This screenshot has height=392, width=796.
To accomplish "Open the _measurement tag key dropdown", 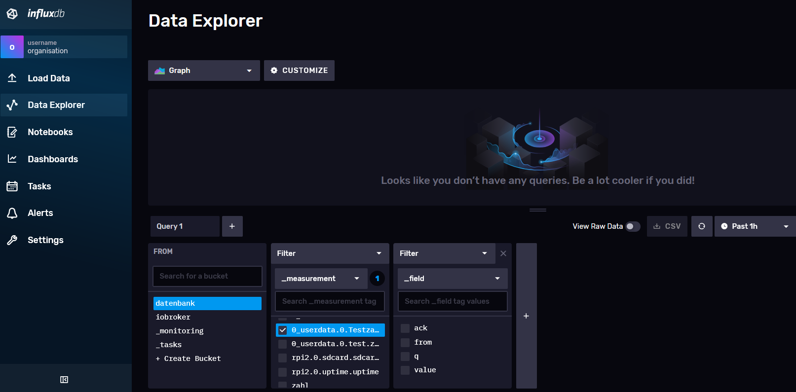I will (321, 279).
